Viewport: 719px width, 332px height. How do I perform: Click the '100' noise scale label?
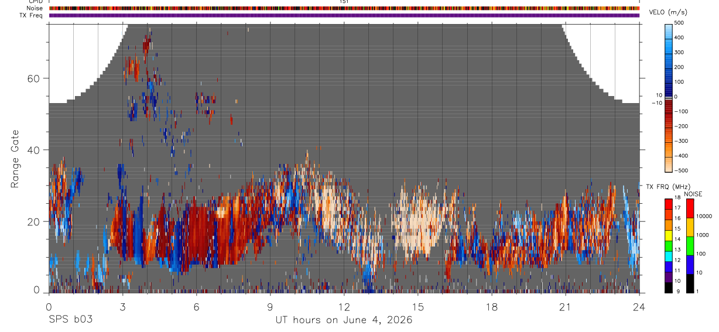(x=701, y=254)
